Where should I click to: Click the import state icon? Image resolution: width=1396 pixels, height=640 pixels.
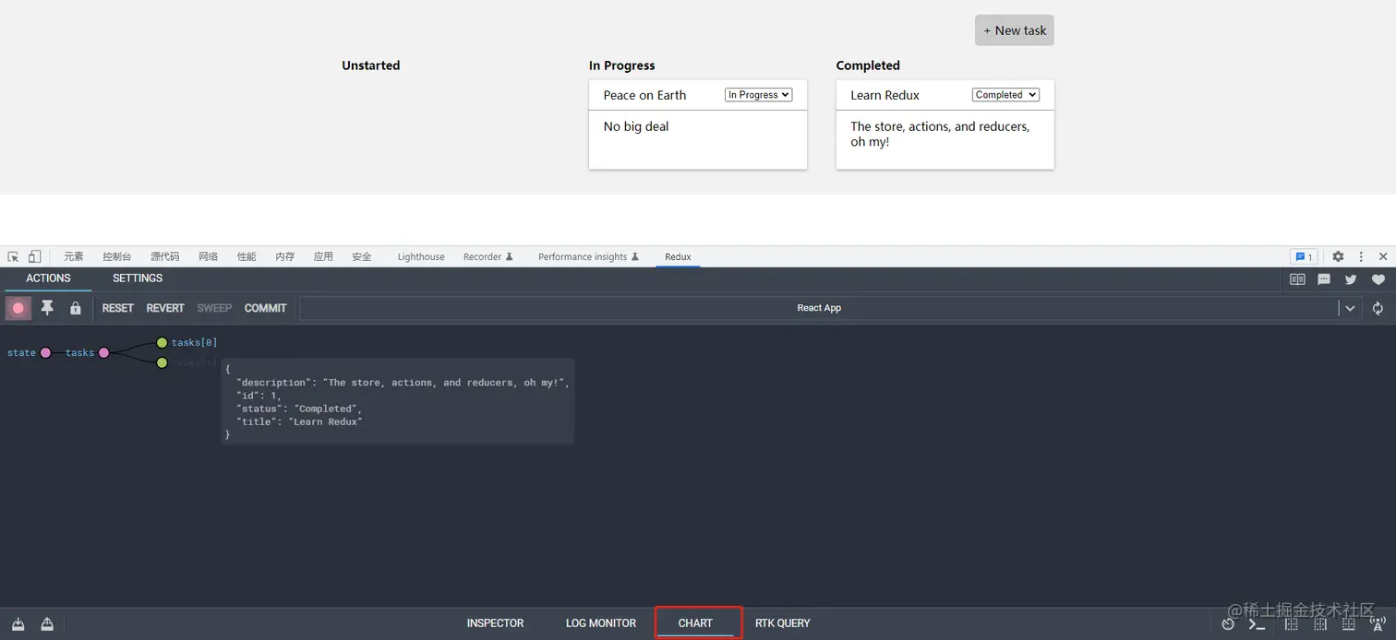18,624
